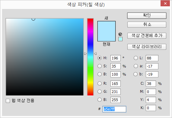Click the 확인 button
The height and width of the screenshot is (118, 172).
[147, 16]
